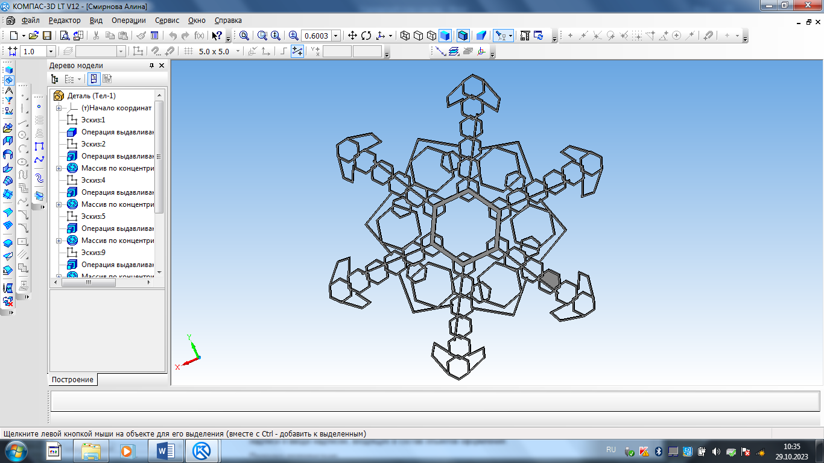Select Эскиз:4 in the model tree
The height and width of the screenshot is (463, 824).
coord(93,180)
